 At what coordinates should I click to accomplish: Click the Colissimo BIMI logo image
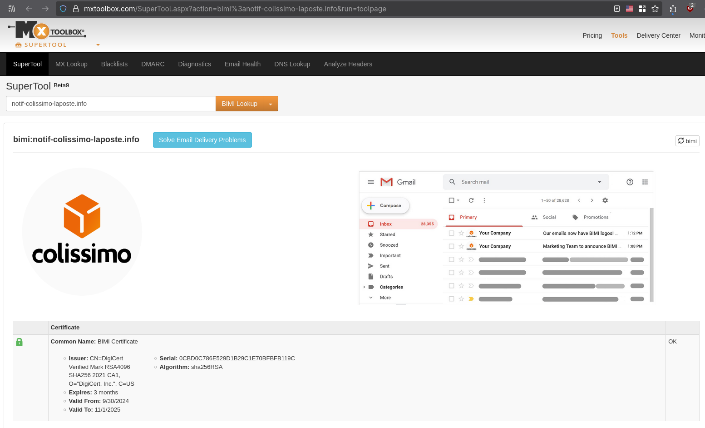pos(82,232)
